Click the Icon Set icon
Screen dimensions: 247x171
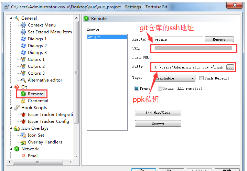[23, 135]
